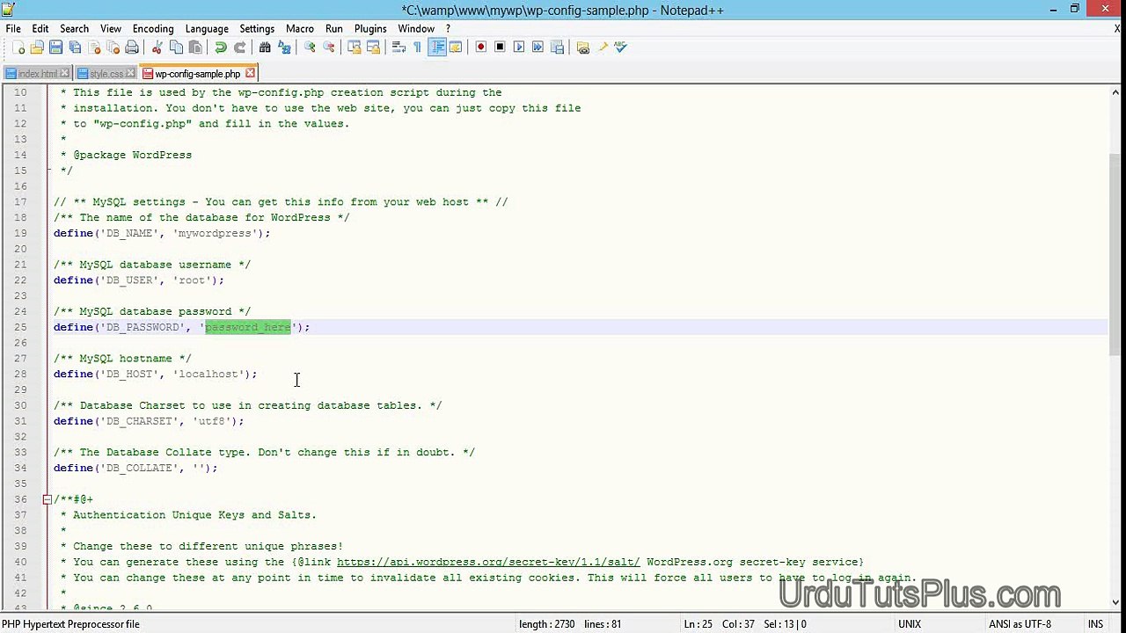Click the 'INS' status bar indicator
Screen dimensions: 1126x633
point(1095,624)
